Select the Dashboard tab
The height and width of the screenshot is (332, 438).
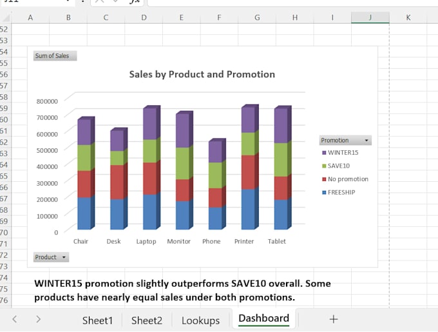click(x=264, y=318)
